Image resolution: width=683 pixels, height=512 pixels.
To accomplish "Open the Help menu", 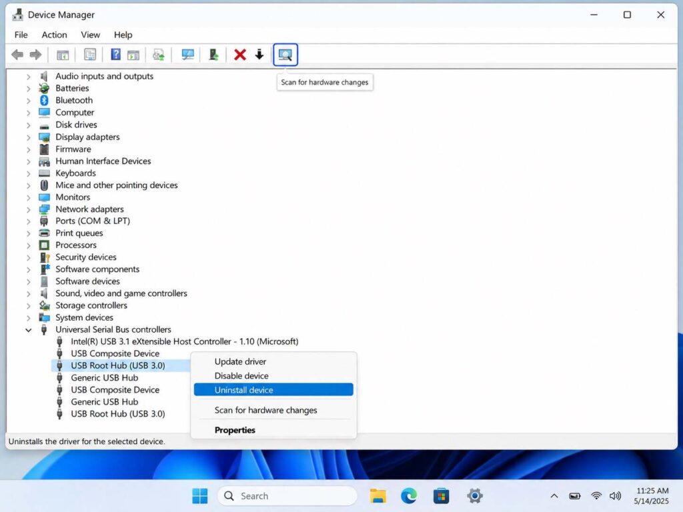I will 123,35.
